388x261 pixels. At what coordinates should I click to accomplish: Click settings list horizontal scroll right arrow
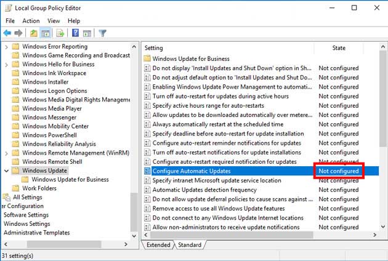point(374,235)
